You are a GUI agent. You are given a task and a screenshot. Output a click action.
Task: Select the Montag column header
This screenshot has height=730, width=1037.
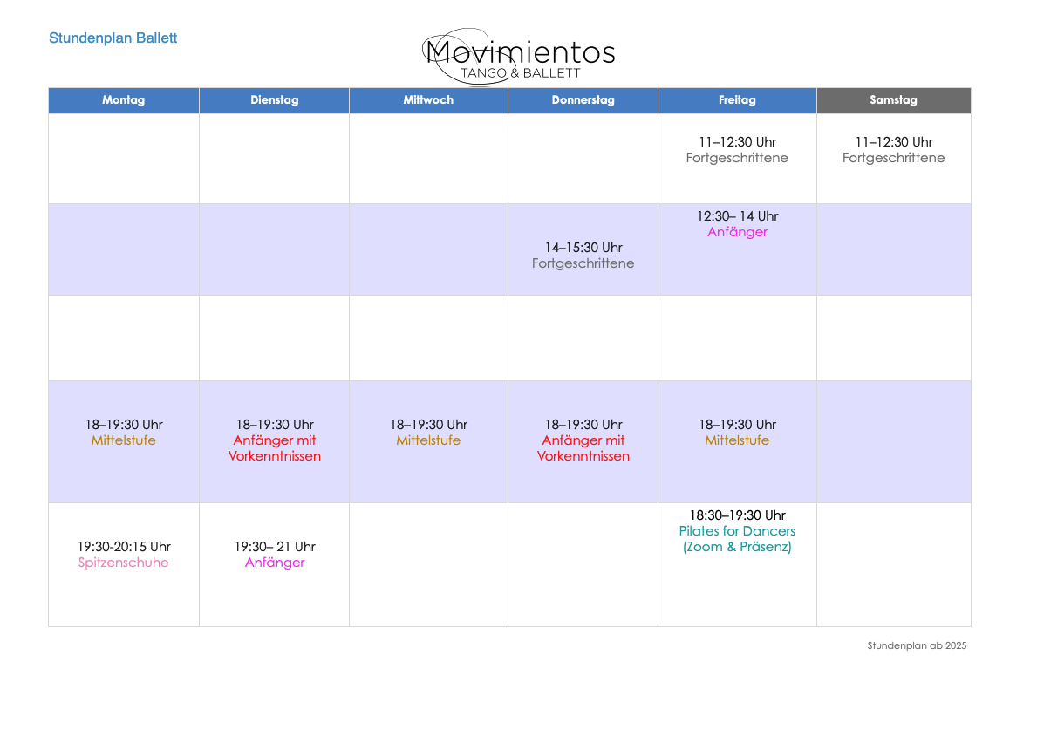[124, 100]
